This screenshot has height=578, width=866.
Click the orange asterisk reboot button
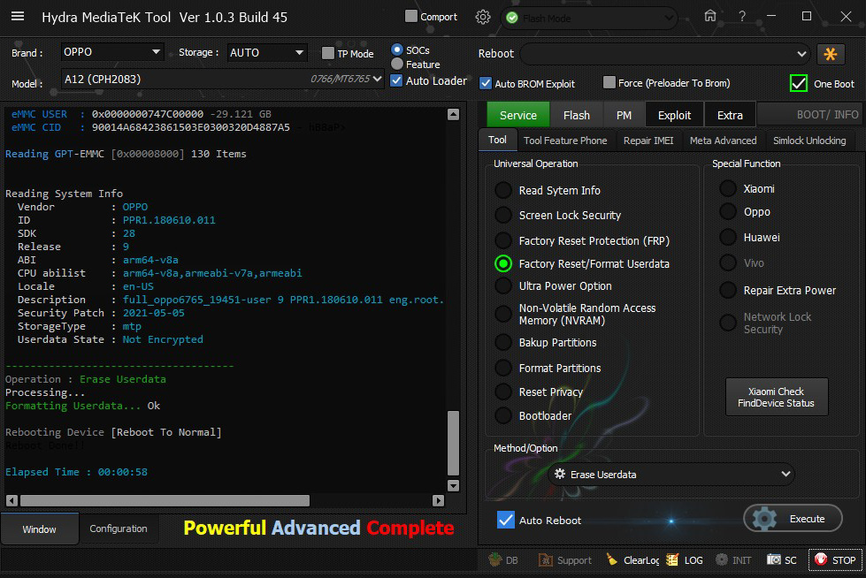pos(831,54)
